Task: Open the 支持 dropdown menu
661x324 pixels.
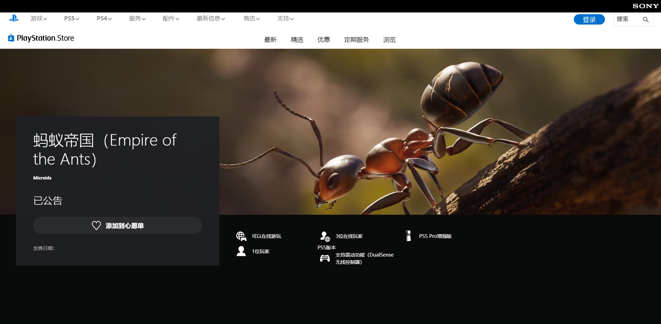Action: point(286,19)
